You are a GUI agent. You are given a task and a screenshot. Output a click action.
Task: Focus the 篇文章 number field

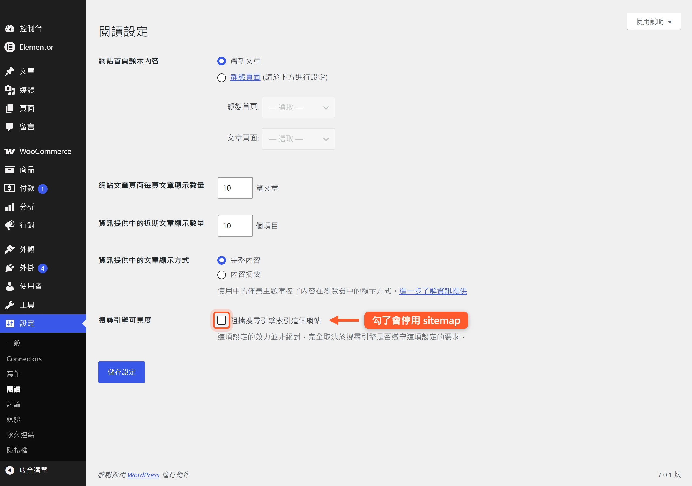click(235, 188)
